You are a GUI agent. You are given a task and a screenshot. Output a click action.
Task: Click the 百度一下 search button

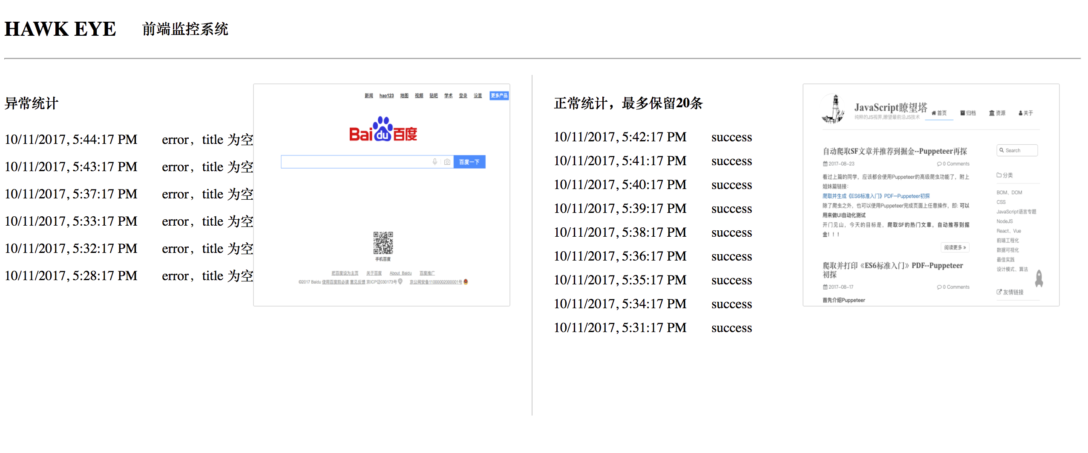point(469,162)
